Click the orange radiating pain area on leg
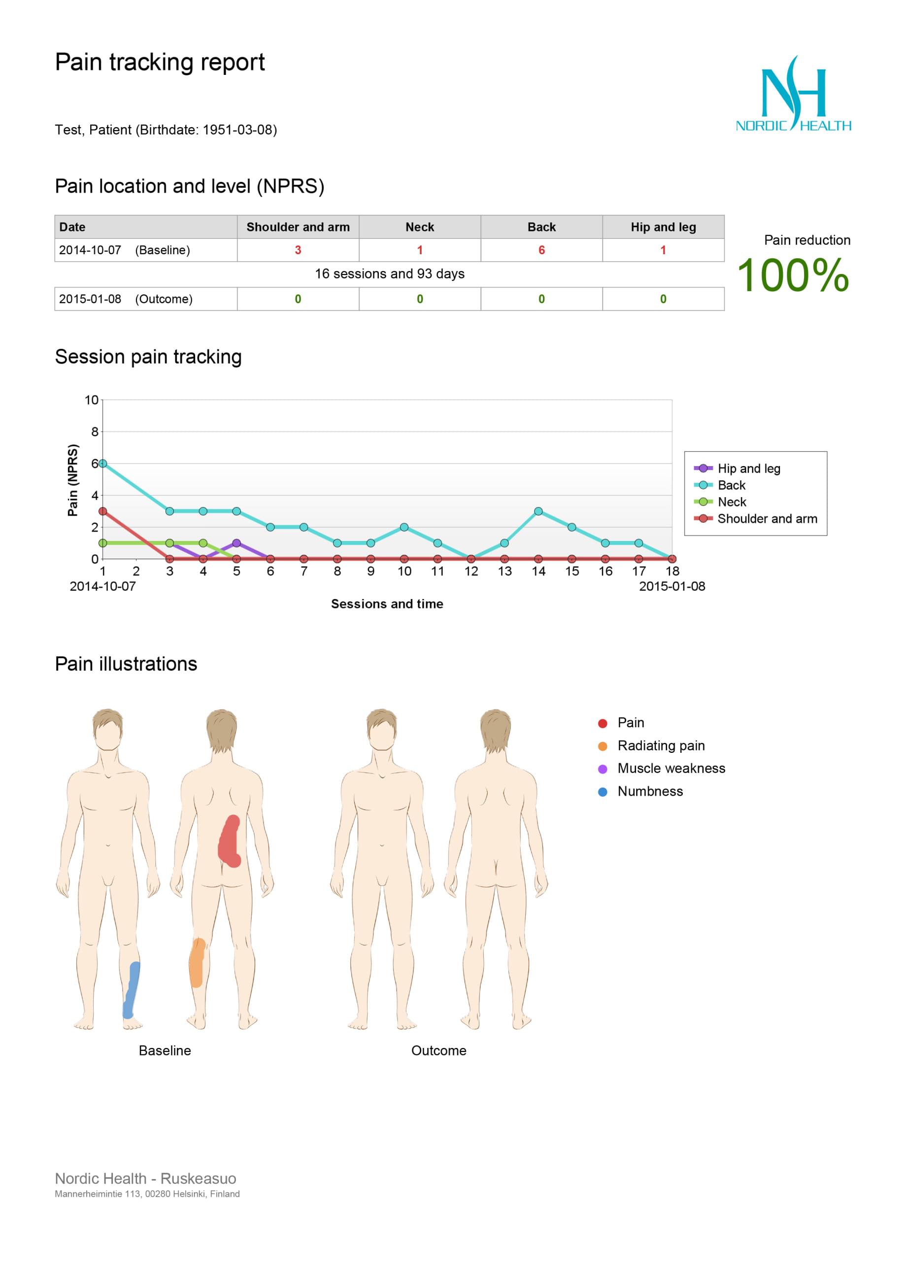The image size is (906, 1281). [197, 962]
